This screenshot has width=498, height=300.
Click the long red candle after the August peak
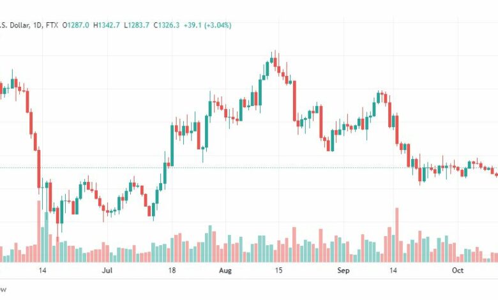(294, 101)
